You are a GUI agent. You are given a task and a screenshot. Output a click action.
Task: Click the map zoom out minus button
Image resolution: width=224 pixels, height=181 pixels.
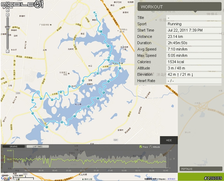pos(8,51)
